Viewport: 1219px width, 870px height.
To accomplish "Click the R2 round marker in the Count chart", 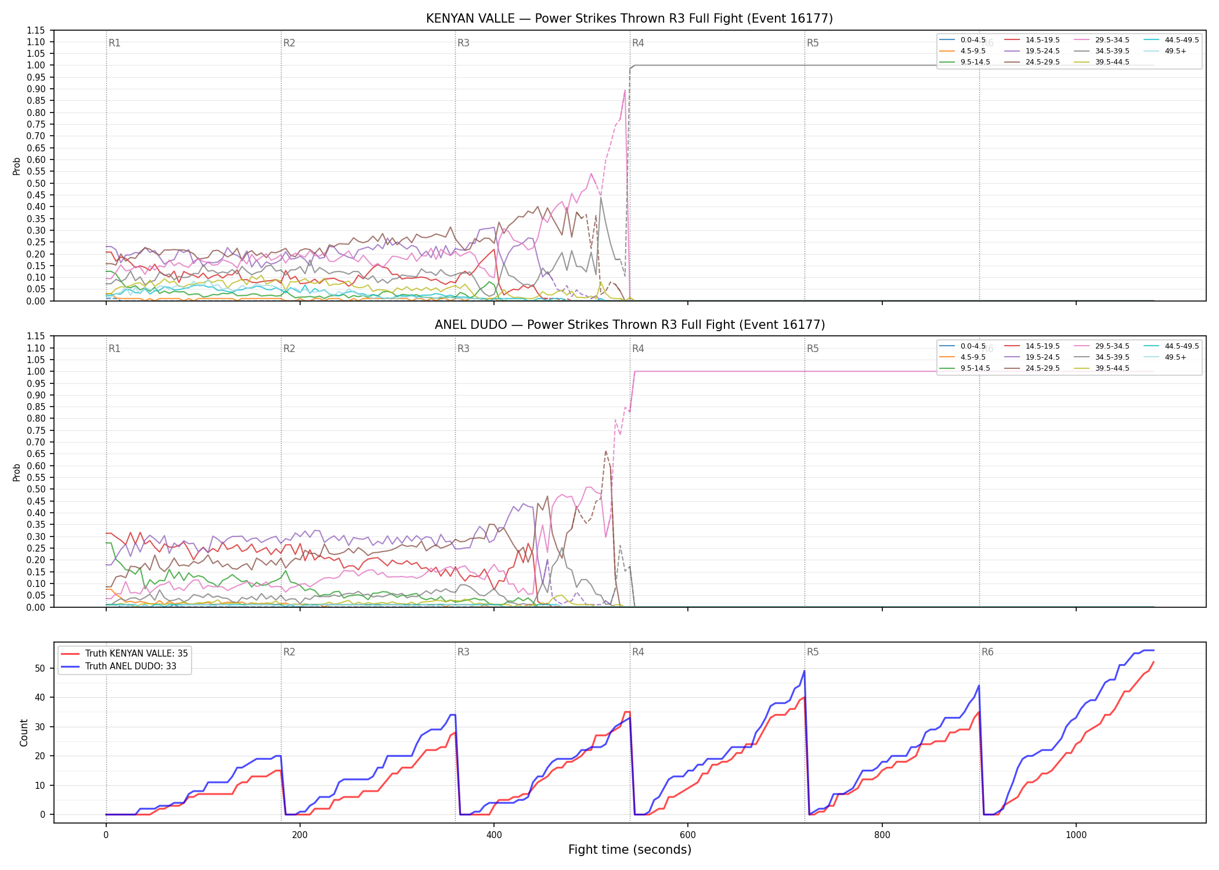I will click(289, 652).
